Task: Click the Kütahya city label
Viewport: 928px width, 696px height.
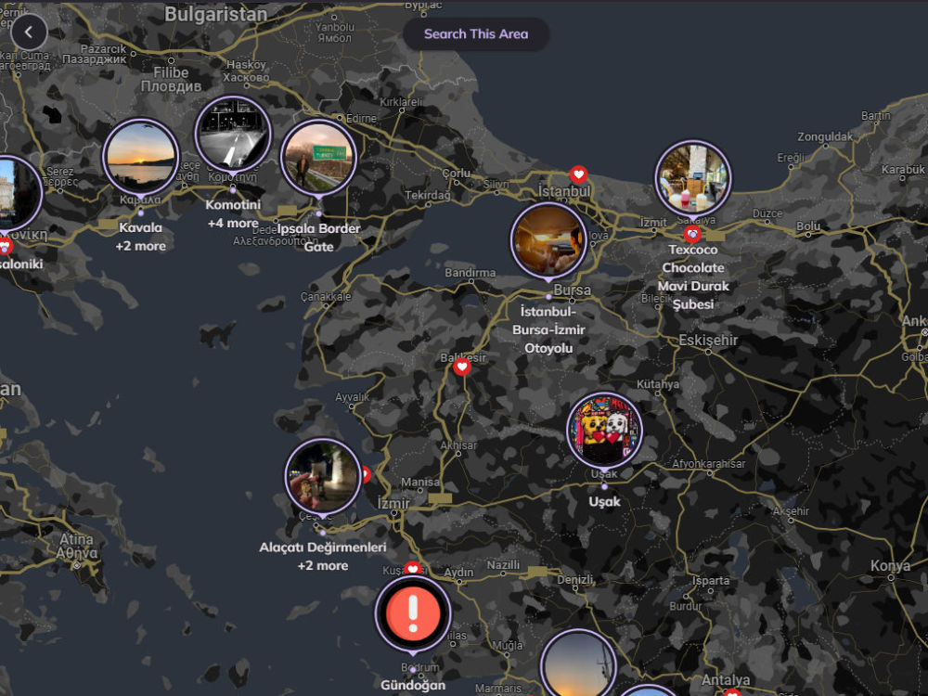Action: tap(658, 384)
